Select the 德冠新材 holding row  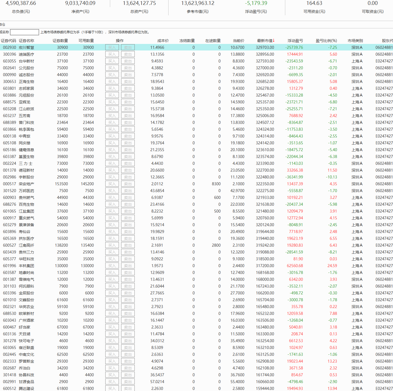point(26,170)
